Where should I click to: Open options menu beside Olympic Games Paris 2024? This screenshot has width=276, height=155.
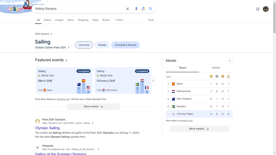point(69,47)
